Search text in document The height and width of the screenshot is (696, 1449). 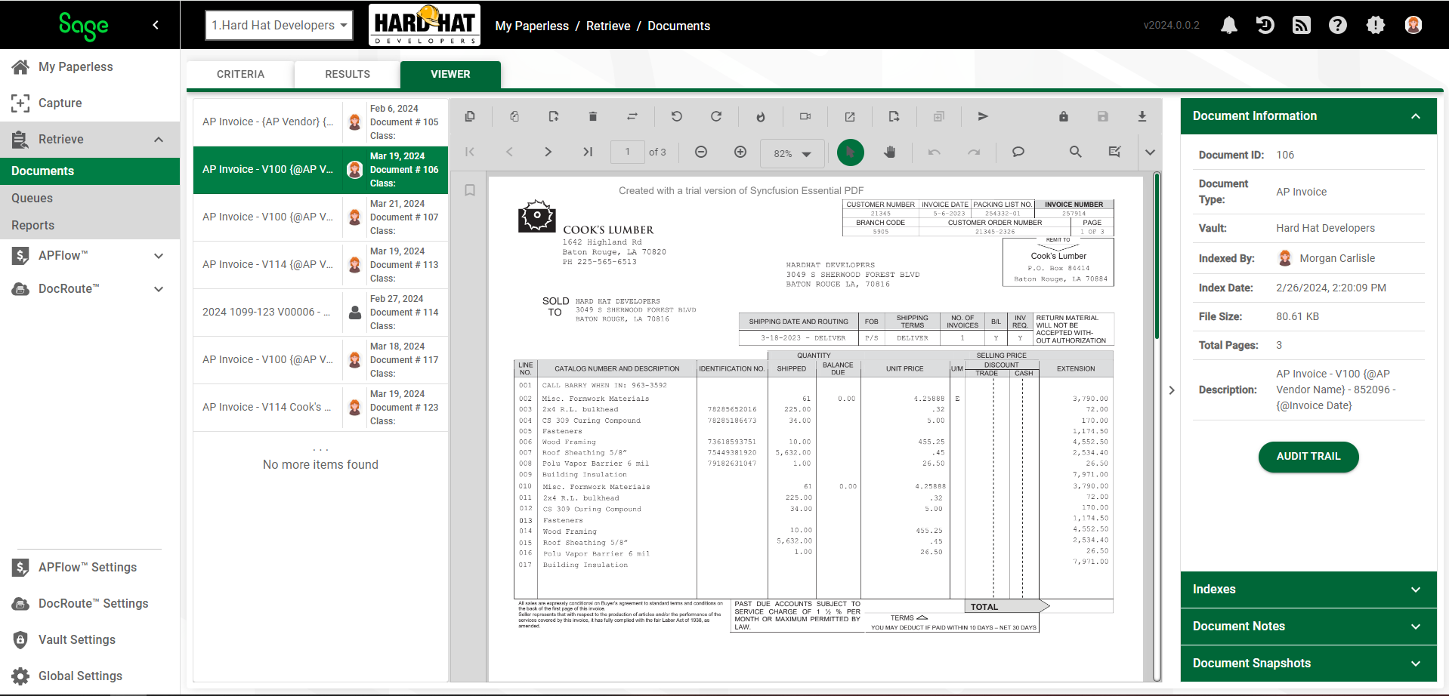pyautogui.click(x=1076, y=152)
